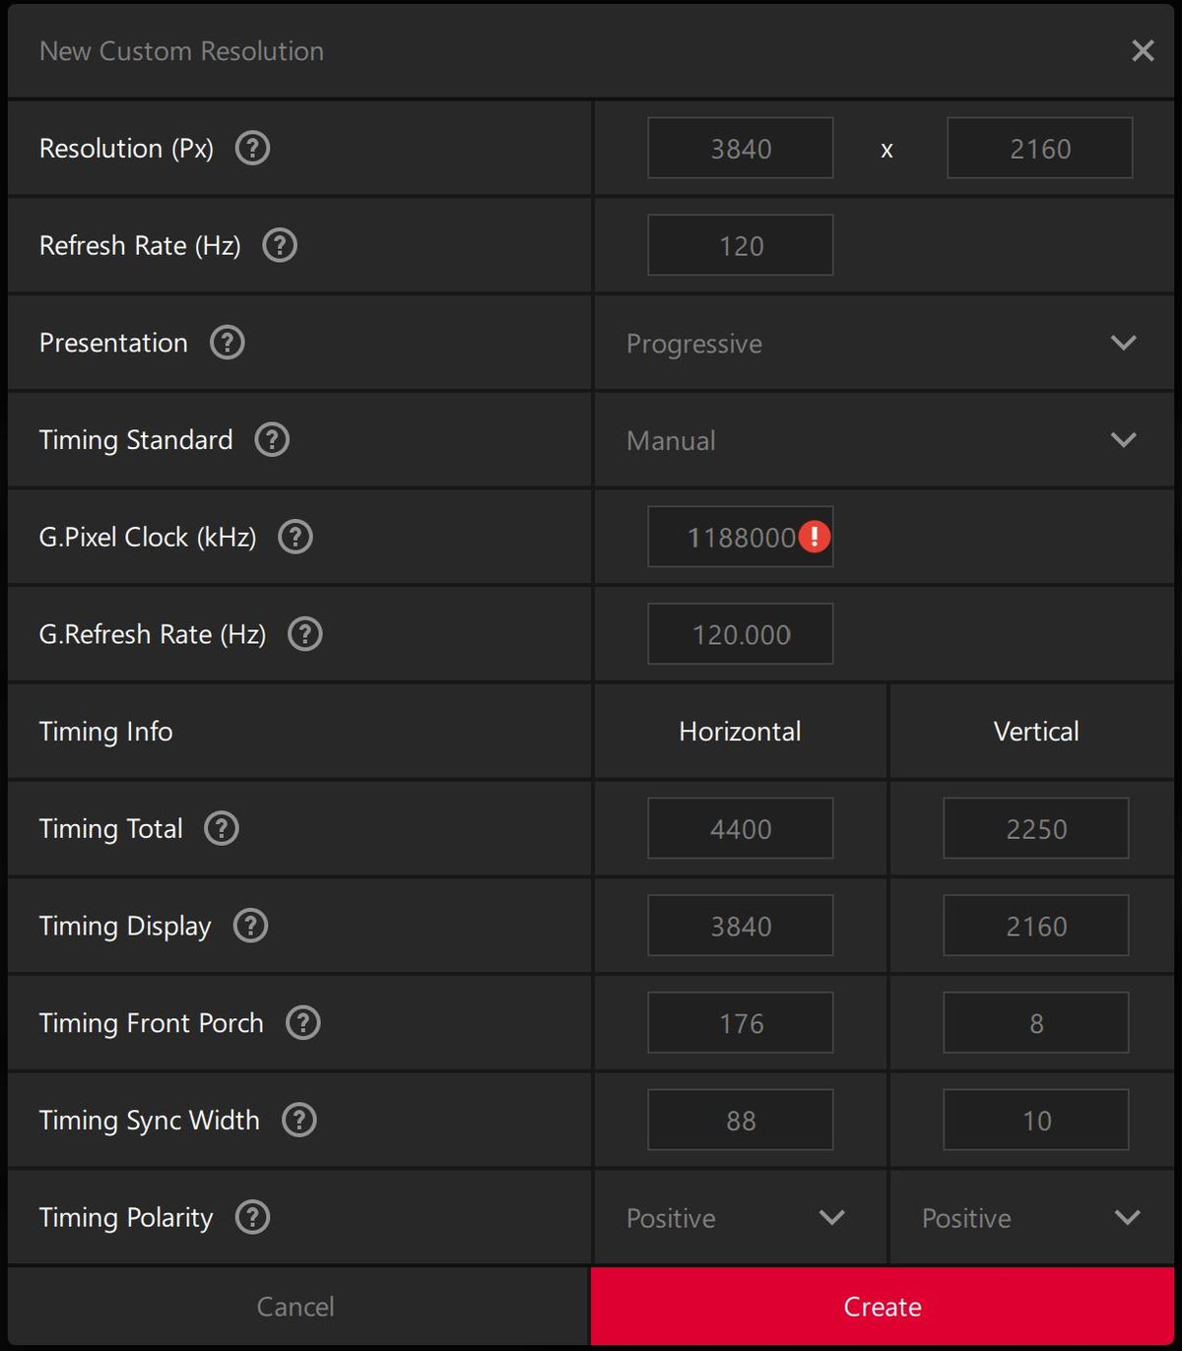1182x1351 pixels.
Task: Expand the horizontal polarity Positive dropdown
Action: point(739,1218)
